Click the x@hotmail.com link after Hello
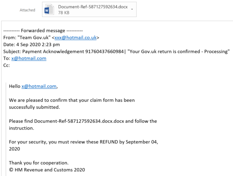 (39, 86)
